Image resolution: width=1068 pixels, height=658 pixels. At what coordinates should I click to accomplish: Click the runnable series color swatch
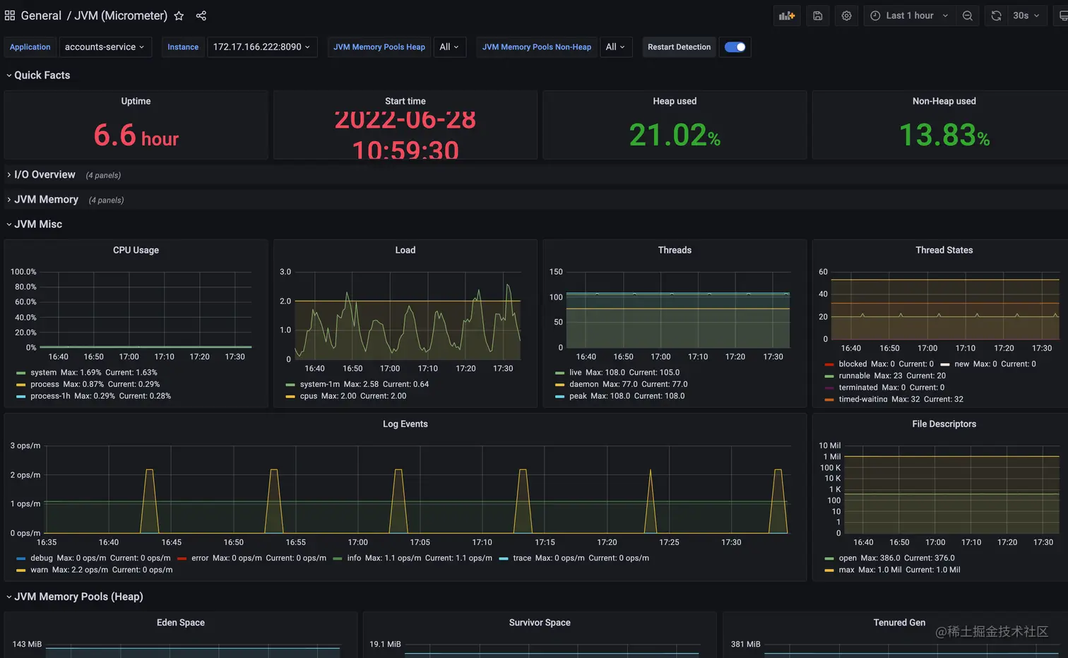(829, 376)
